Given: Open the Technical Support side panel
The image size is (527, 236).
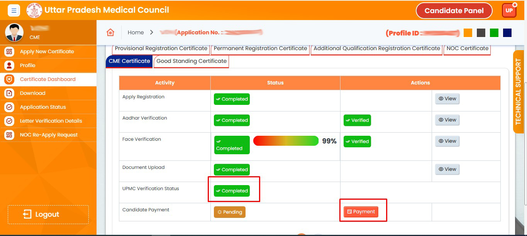Looking at the screenshot, I should [x=518, y=92].
